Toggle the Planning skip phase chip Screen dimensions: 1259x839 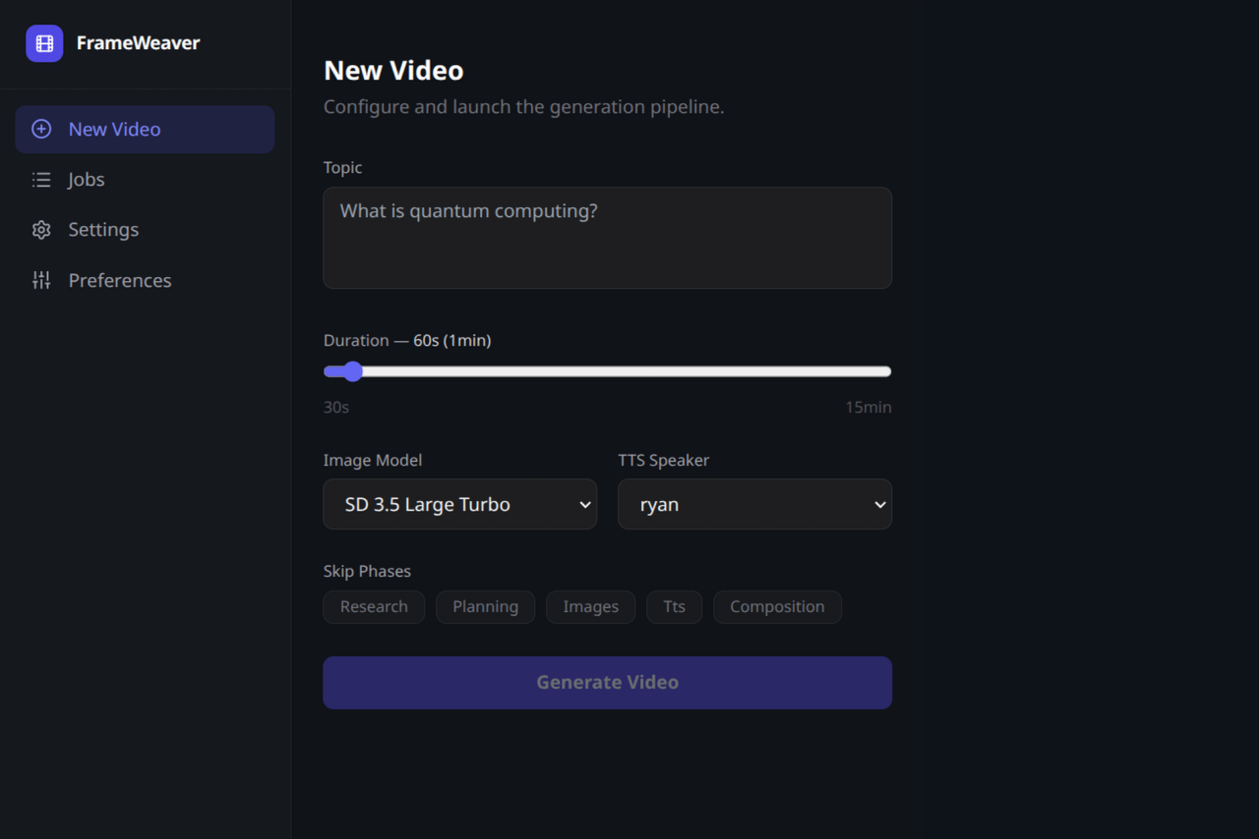(x=485, y=607)
